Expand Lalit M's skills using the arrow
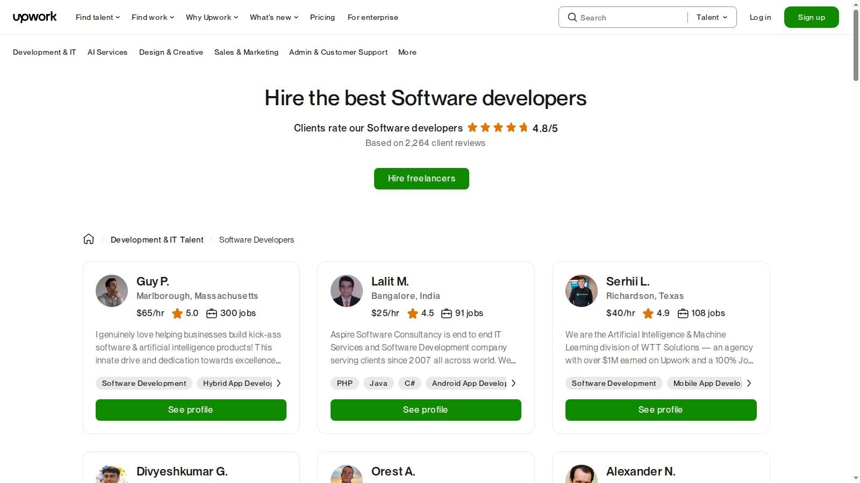The height and width of the screenshot is (483, 860). (x=514, y=383)
